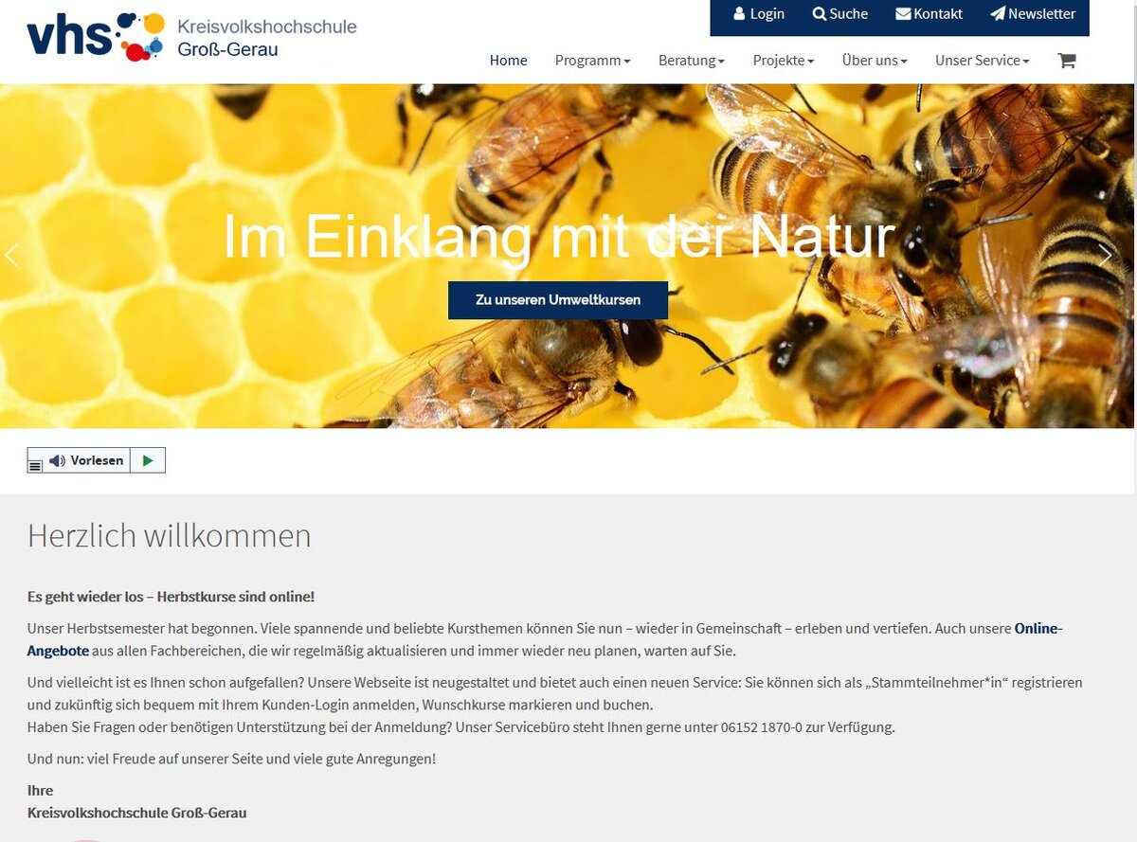Go to previous carousel slide
The width and height of the screenshot is (1137, 842).
point(12,256)
